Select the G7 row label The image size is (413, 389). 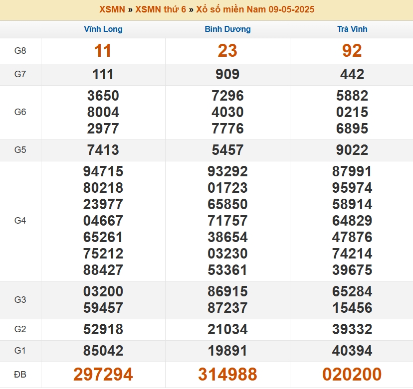click(20, 74)
